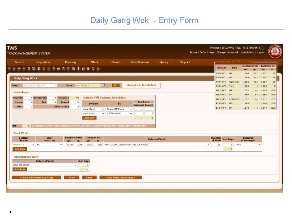
Task: Open the calendar picker beside the Date field
Action: pyautogui.click(x=103, y=85)
